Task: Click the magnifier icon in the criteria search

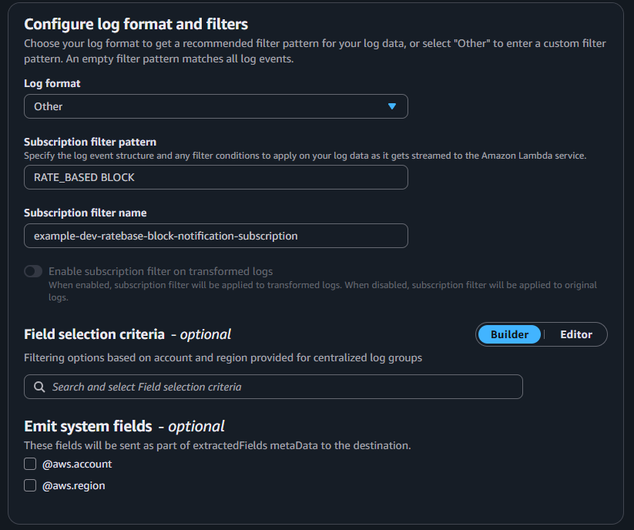Action: [x=39, y=387]
